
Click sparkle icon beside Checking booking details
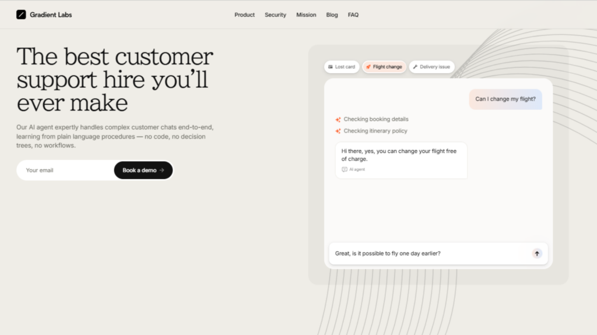pyautogui.click(x=338, y=120)
